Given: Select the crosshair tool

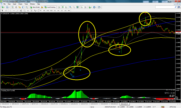Looking at the screenshot, I should (x=6, y=11).
